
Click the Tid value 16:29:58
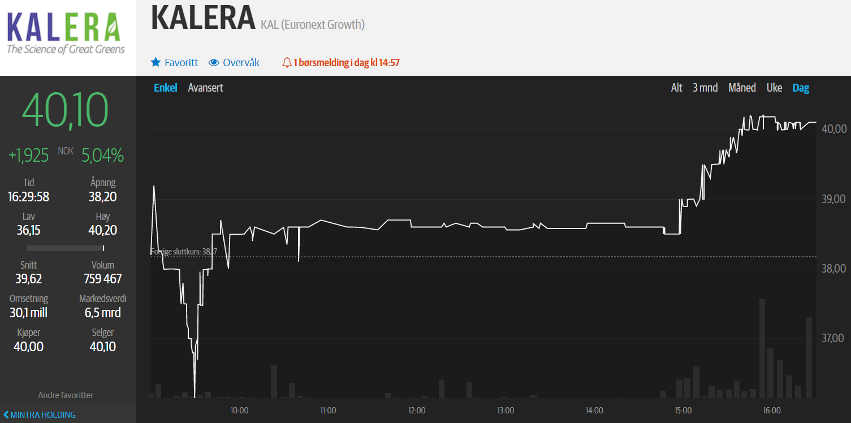pyautogui.click(x=28, y=197)
